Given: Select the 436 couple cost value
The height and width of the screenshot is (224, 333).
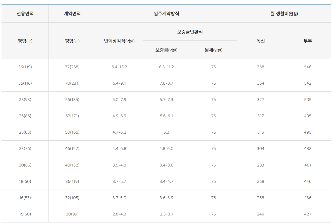Looking at the screenshot, I should click(308, 198).
